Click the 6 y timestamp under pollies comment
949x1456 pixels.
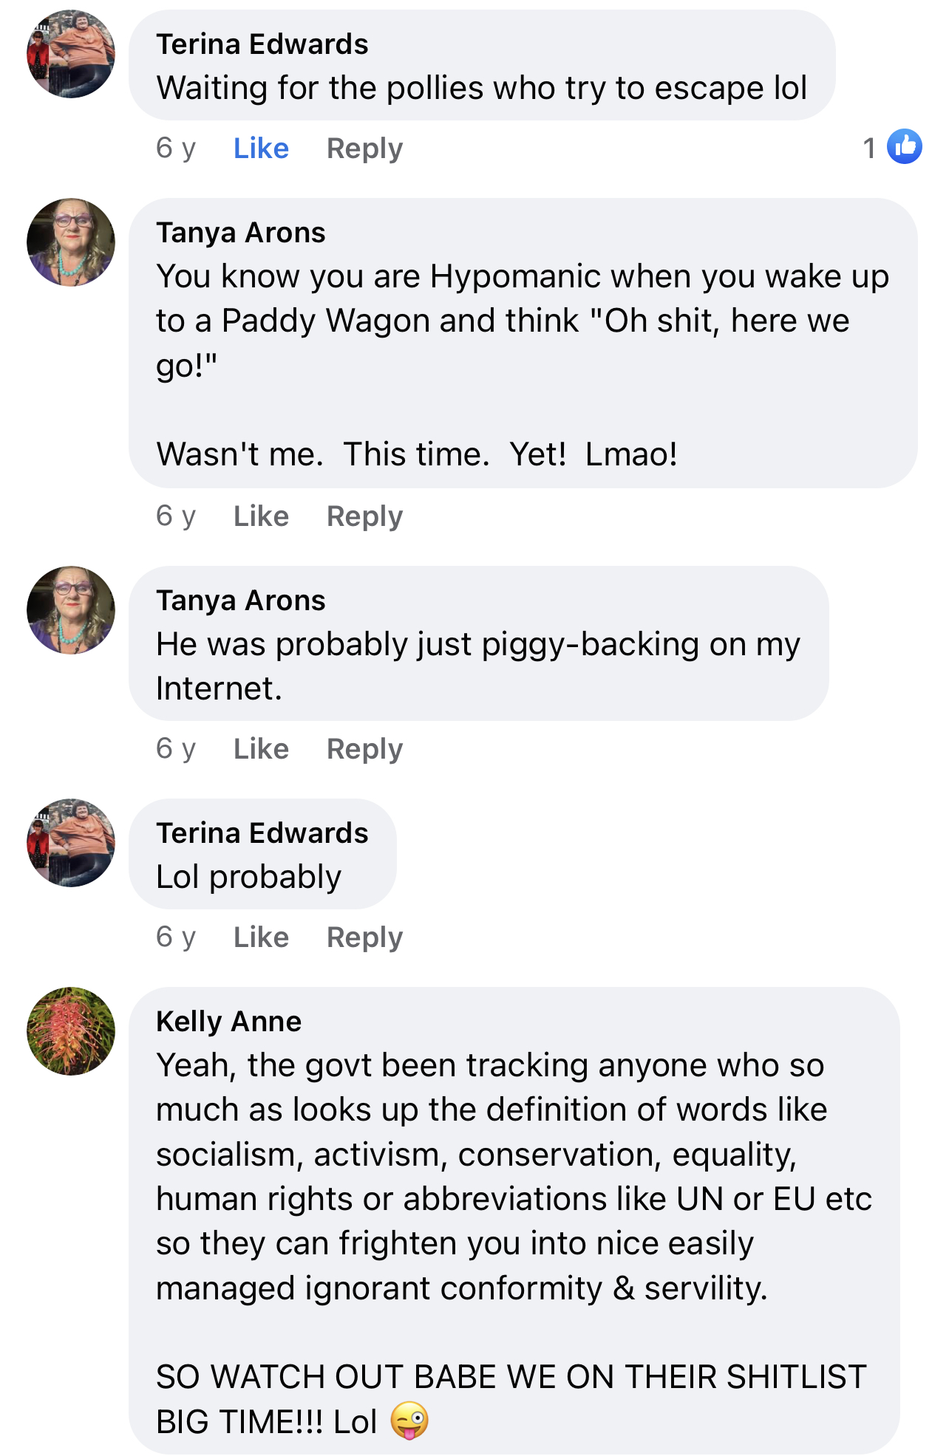(x=176, y=148)
